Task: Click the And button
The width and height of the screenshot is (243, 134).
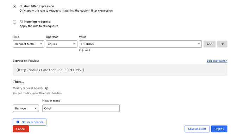Action: pyautogui.click(x=210, y=44)
